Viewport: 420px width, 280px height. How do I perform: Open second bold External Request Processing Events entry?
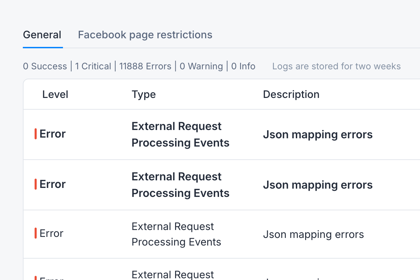click(x=180, y=185)
